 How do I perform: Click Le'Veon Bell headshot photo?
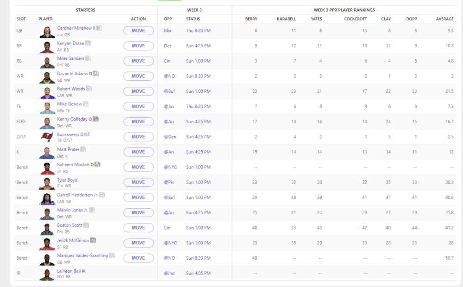coord(47,274)
